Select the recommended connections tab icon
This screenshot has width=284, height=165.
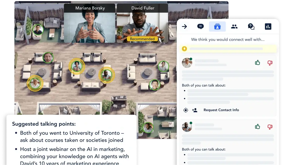(x=217, y=27)
